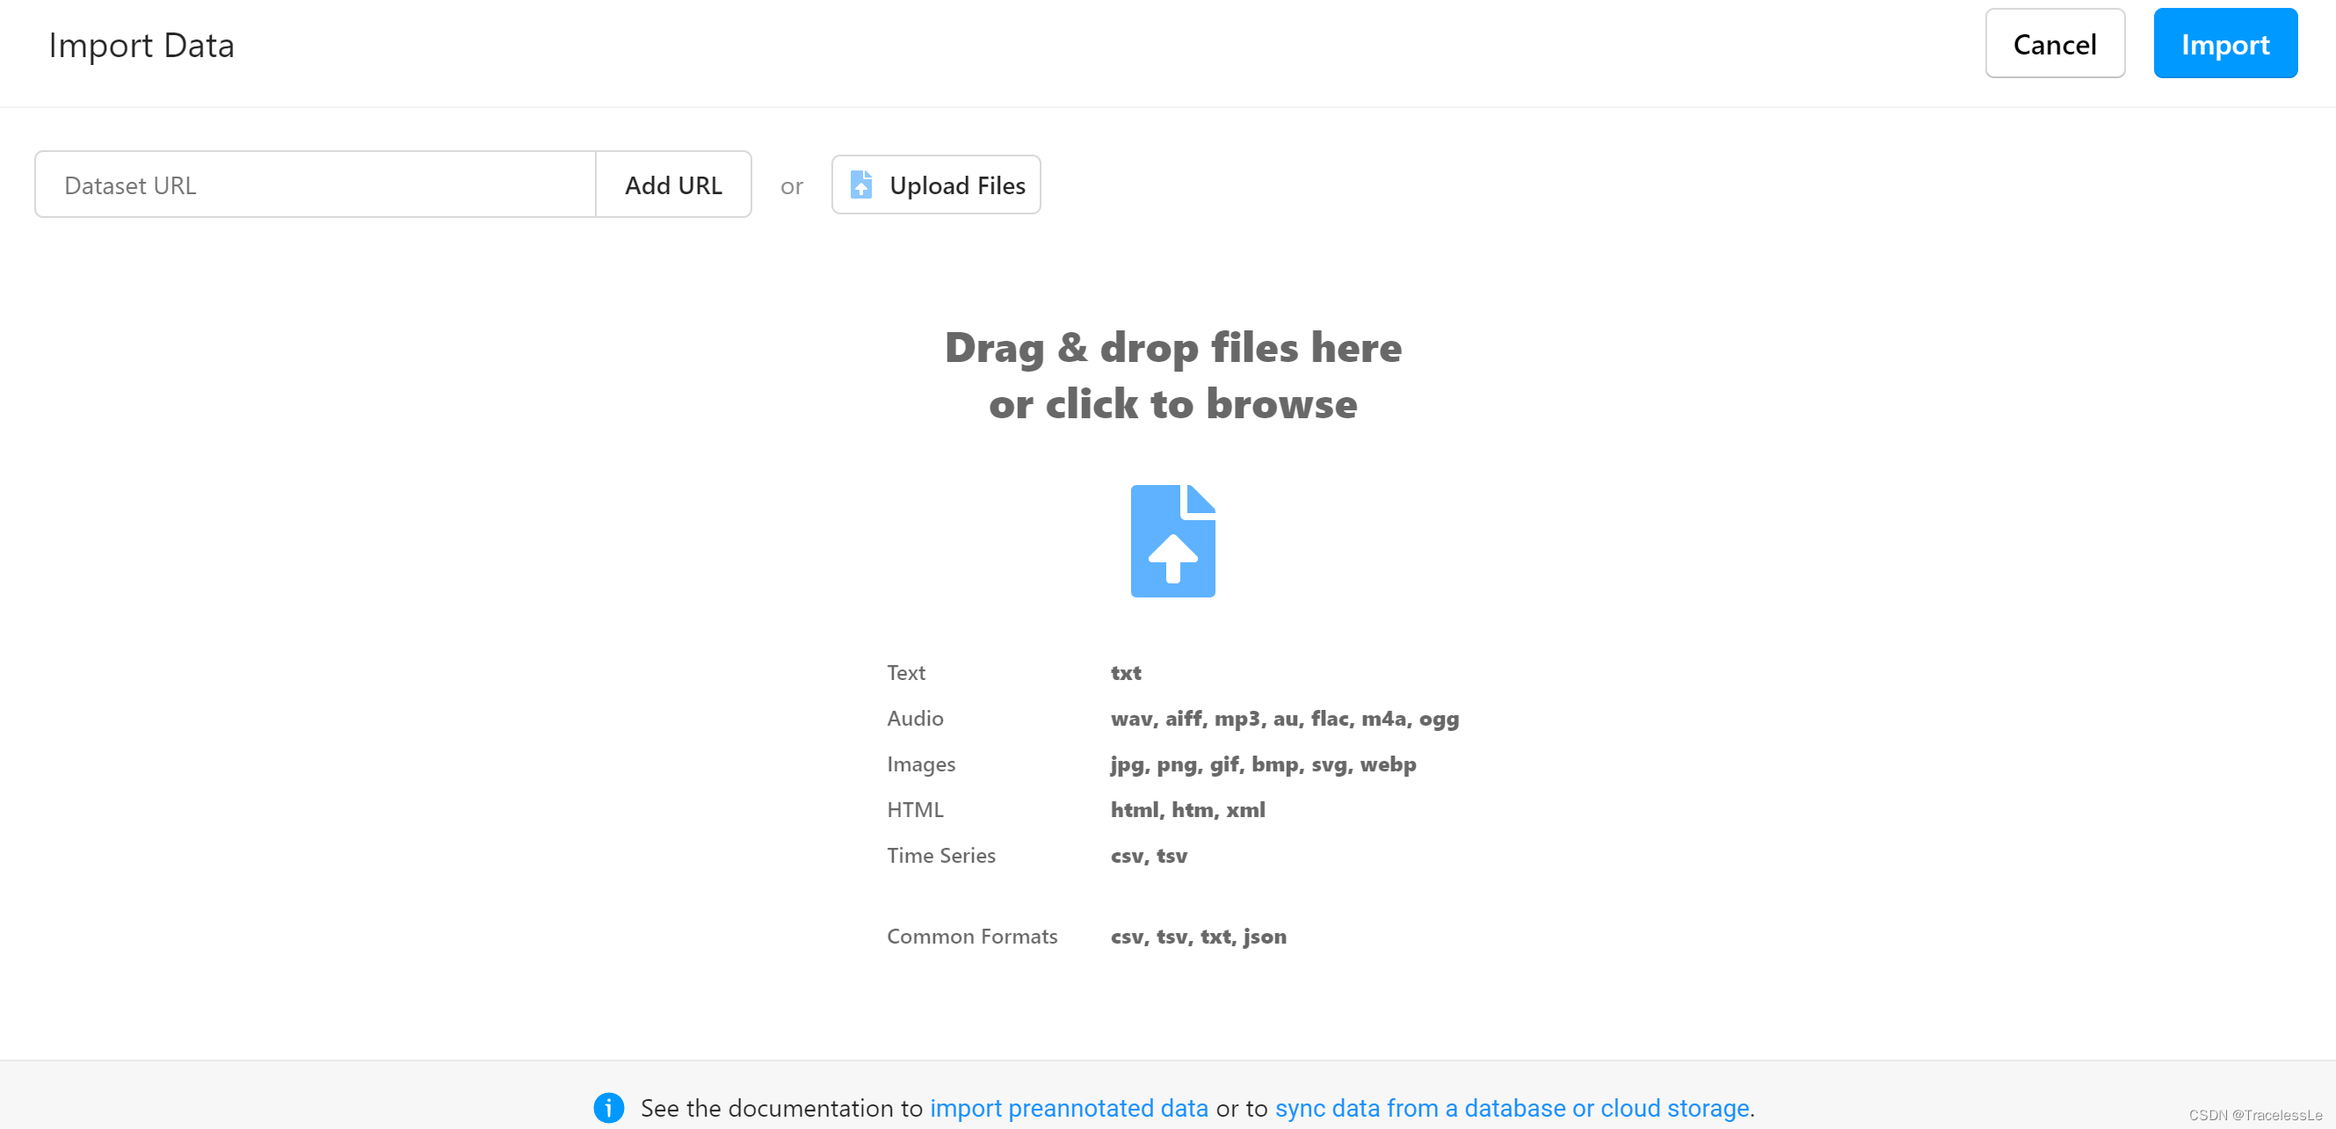Click the jpg, png, gif image formats list
Screen dimensions: 2336x1129
[1262, 764]
